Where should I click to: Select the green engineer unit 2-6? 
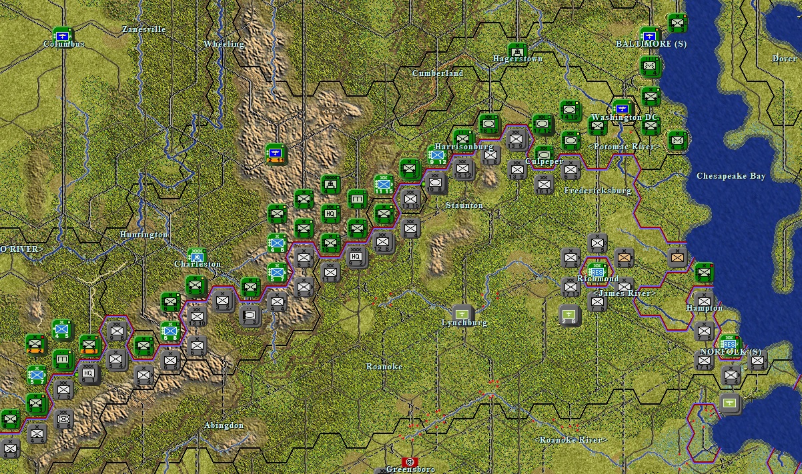357,199
